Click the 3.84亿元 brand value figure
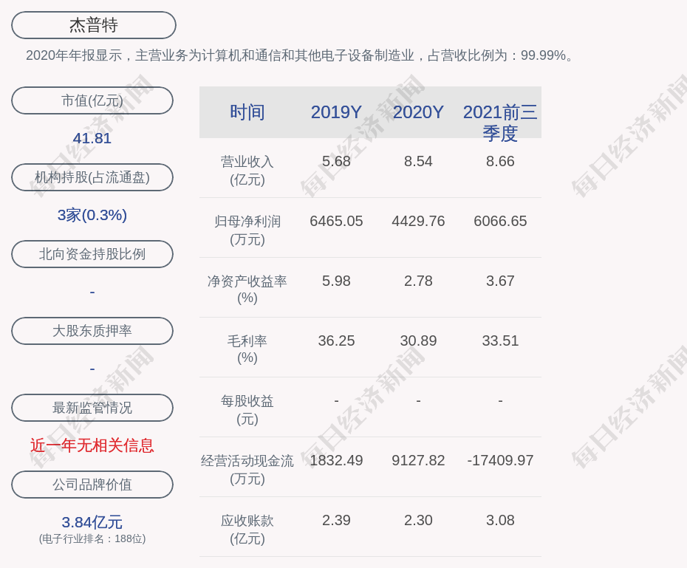 (92, 522)
